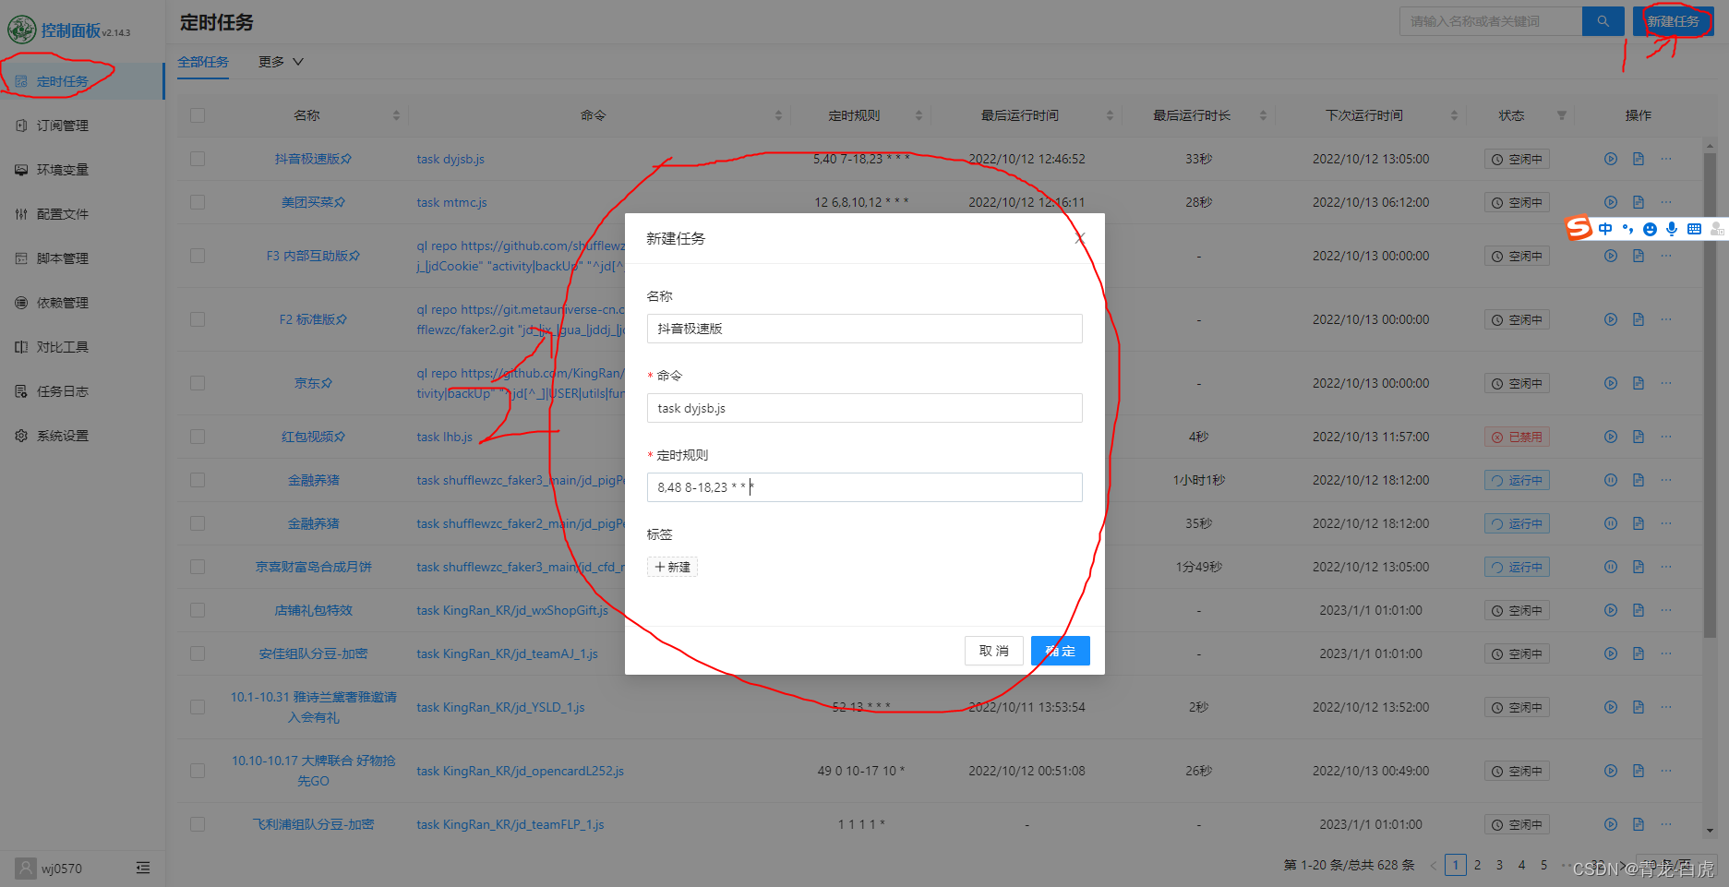Sort by 命令 column sorter
This screenshot has width=1729, height=887.
[778, 115]
